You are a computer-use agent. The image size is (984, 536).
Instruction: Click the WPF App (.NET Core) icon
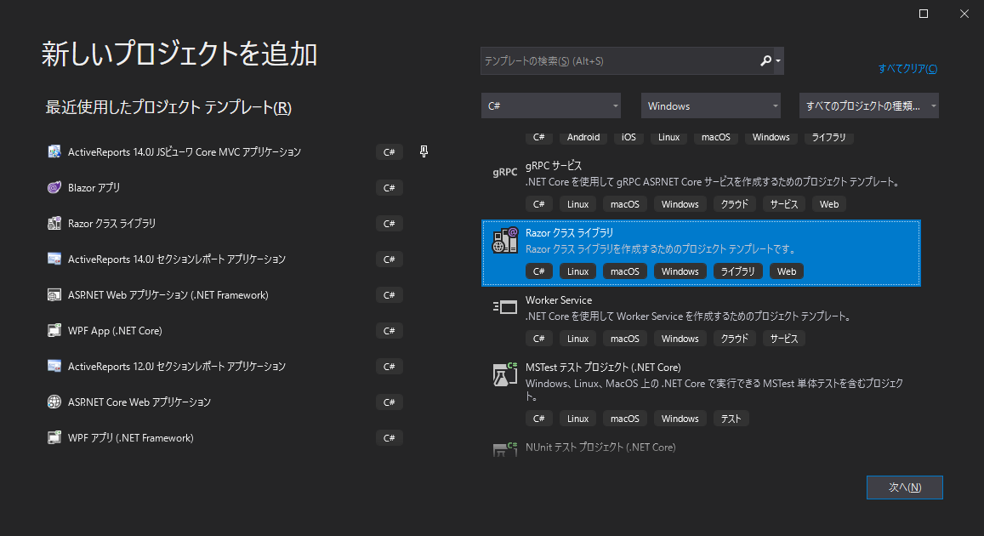pyautogui.click(x=54, y=330)
